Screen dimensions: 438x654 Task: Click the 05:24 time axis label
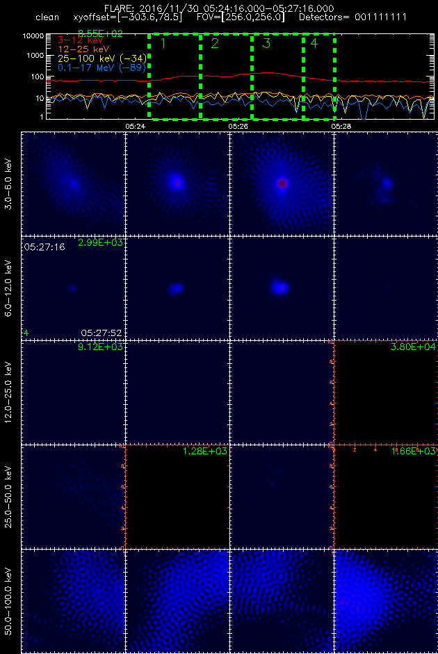click(134, 125)
